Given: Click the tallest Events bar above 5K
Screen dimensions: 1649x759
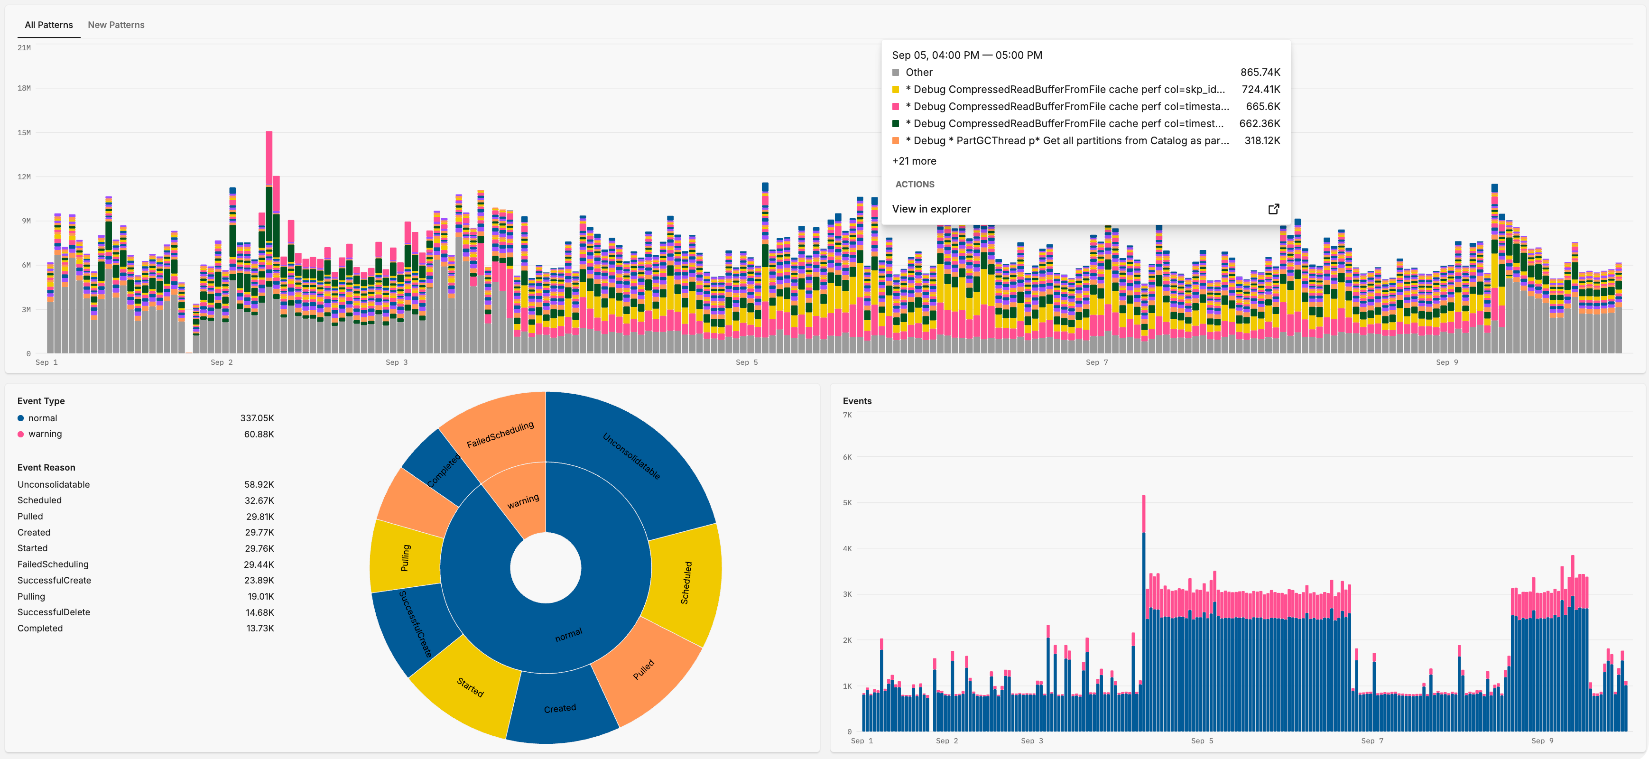Looking at the screenshot, I should pyautogui.click(x=1143, y=613).
